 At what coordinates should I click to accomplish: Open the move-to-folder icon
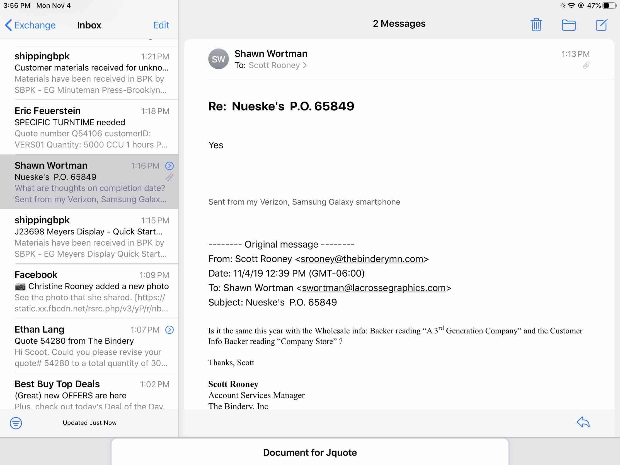(568, 25)
